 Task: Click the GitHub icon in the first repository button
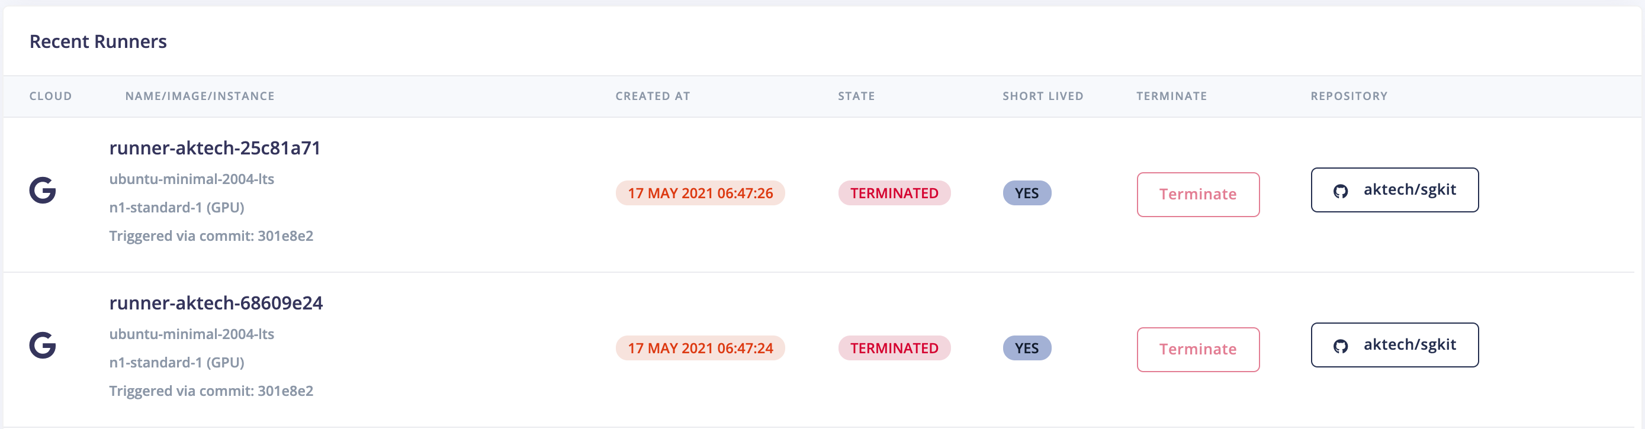click(x=1343, y=189)
